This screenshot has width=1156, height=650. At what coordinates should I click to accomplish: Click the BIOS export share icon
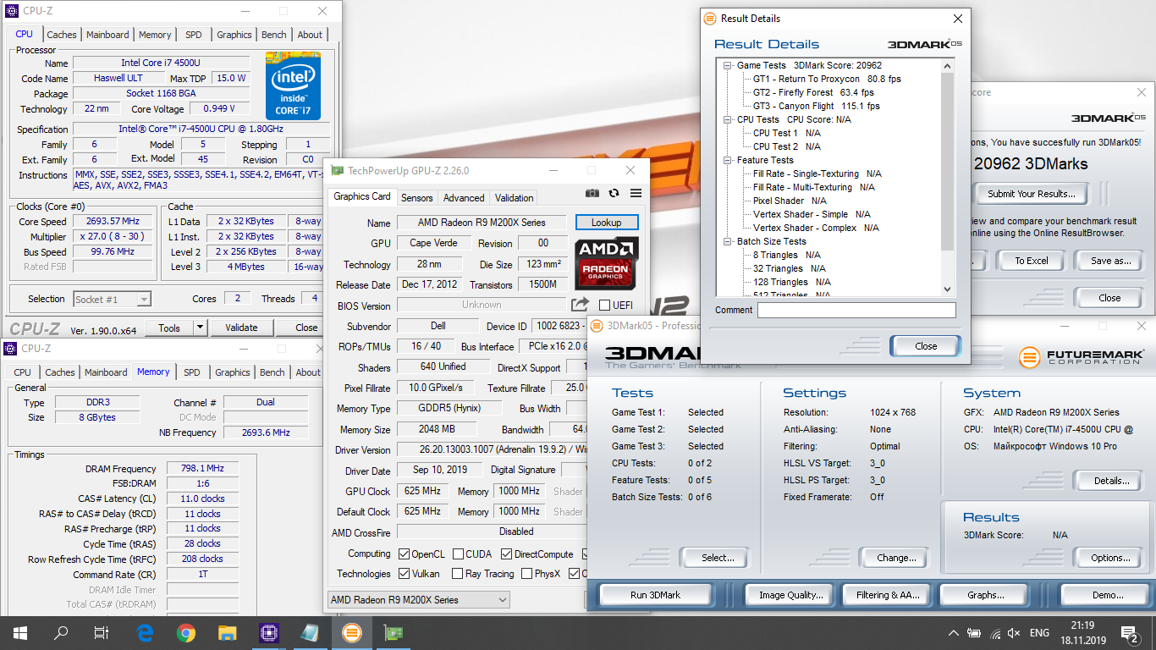580,305
